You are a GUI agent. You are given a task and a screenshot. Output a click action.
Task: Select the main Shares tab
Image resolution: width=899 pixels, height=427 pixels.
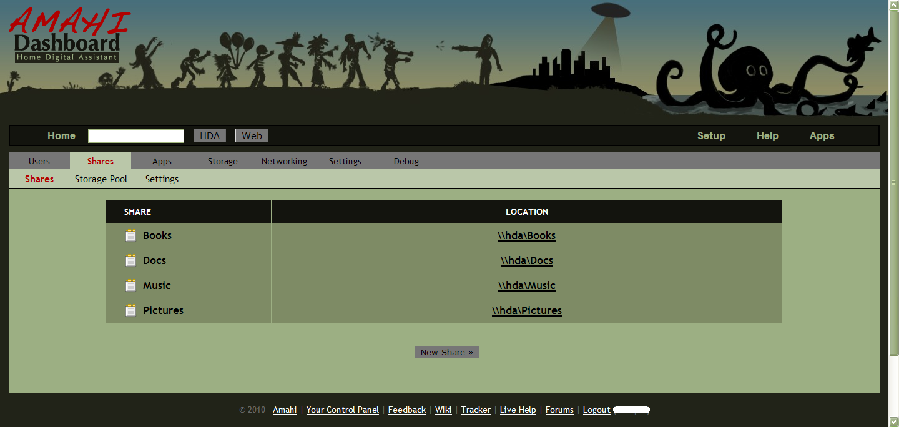[x=101, y=161]
